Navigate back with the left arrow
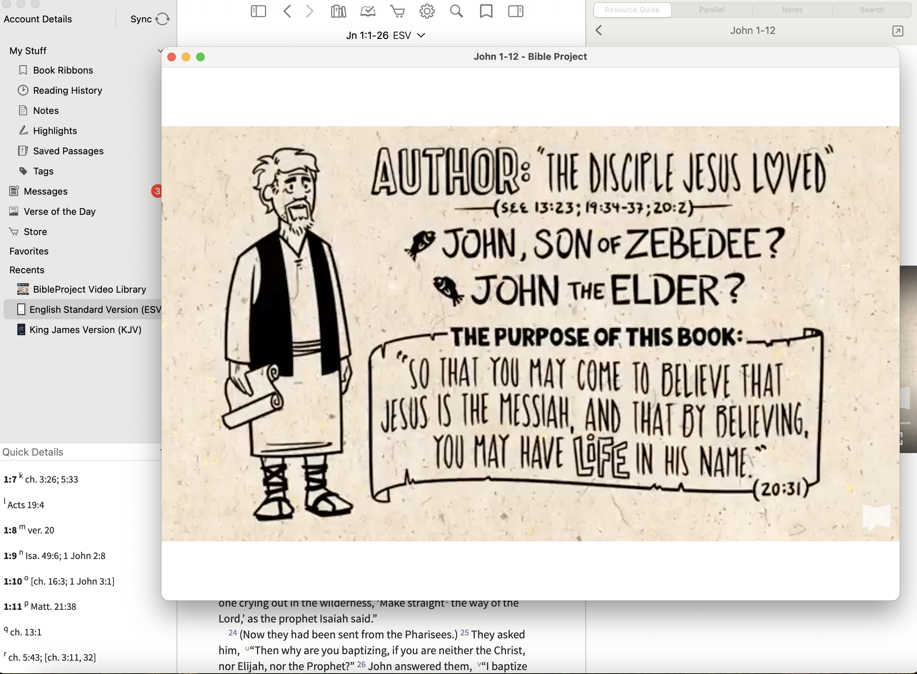 click(287, 11)
